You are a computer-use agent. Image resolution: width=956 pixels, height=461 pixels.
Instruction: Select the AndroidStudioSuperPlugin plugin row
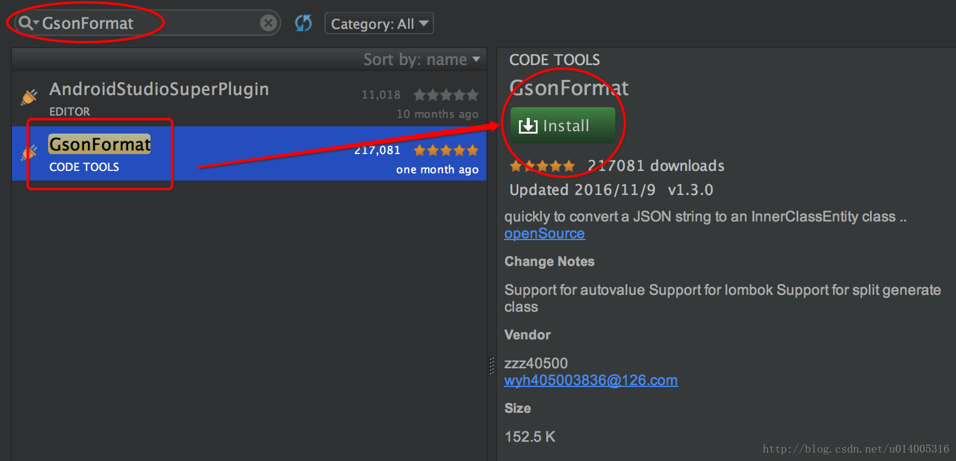tap(249, 99)
